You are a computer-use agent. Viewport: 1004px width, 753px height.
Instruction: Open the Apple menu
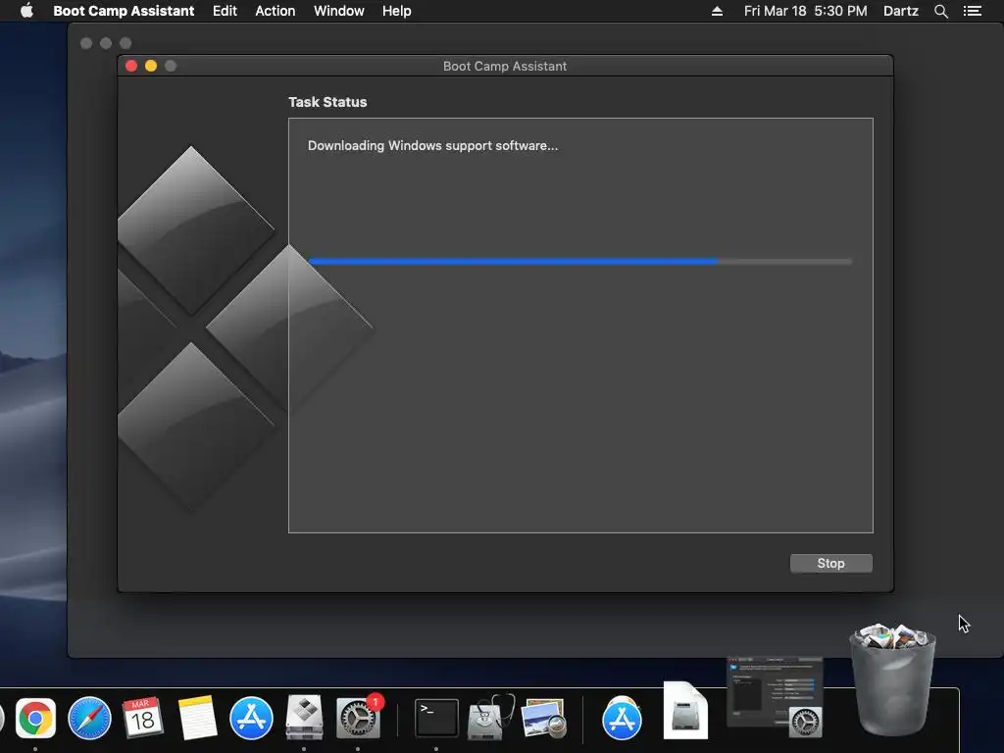click(26, 11)
